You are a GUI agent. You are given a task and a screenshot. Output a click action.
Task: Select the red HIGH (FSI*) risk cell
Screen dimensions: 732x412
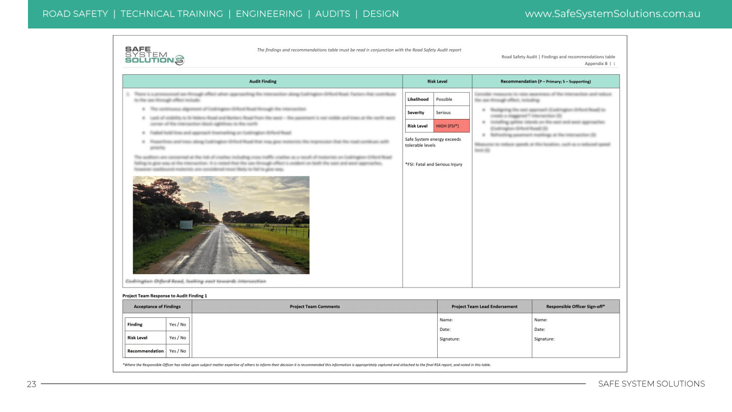(x=451, y=126)
